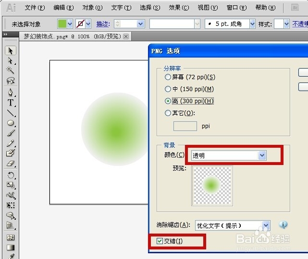Select the Pencil tool

11,143
